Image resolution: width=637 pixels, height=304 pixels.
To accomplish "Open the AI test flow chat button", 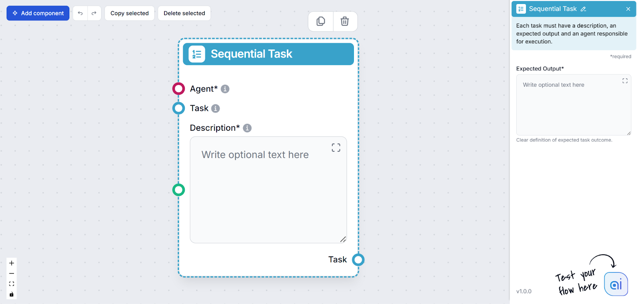I will point(616,284).
